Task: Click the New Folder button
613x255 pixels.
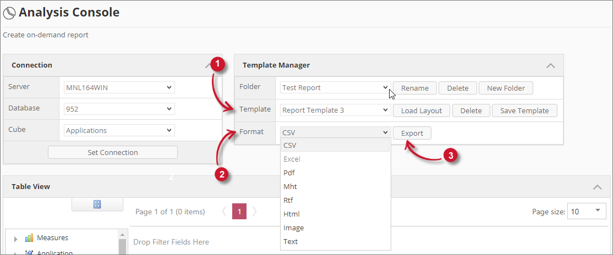Action: click(506, 88)
